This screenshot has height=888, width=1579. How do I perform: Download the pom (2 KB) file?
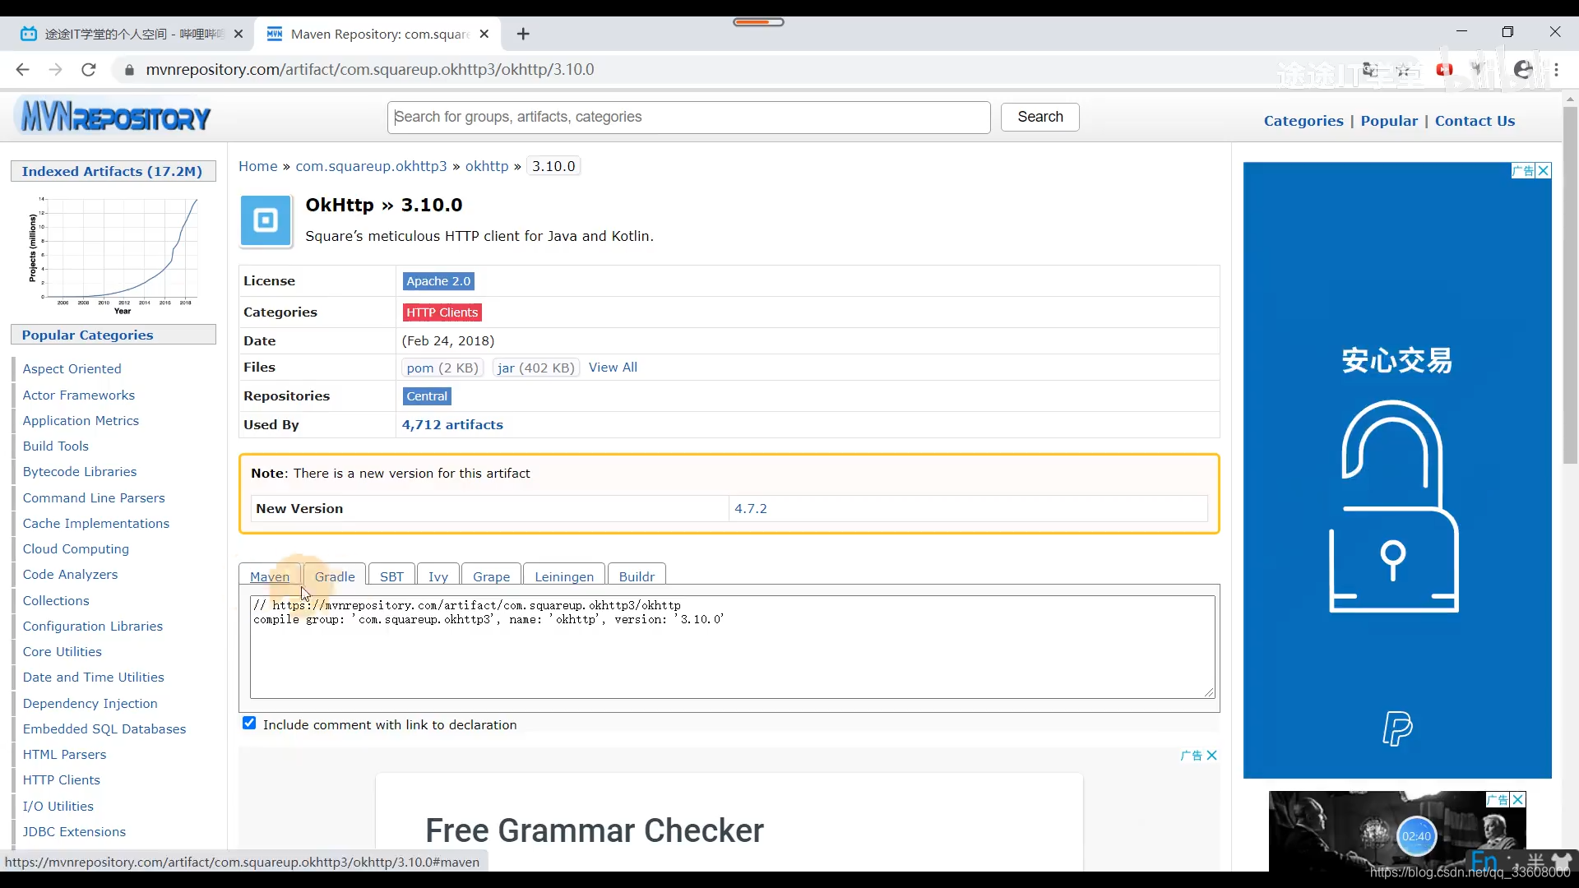[442, 368]
